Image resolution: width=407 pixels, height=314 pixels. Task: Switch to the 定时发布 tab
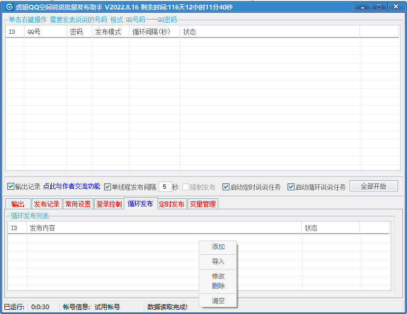click(x=171, y=204)
